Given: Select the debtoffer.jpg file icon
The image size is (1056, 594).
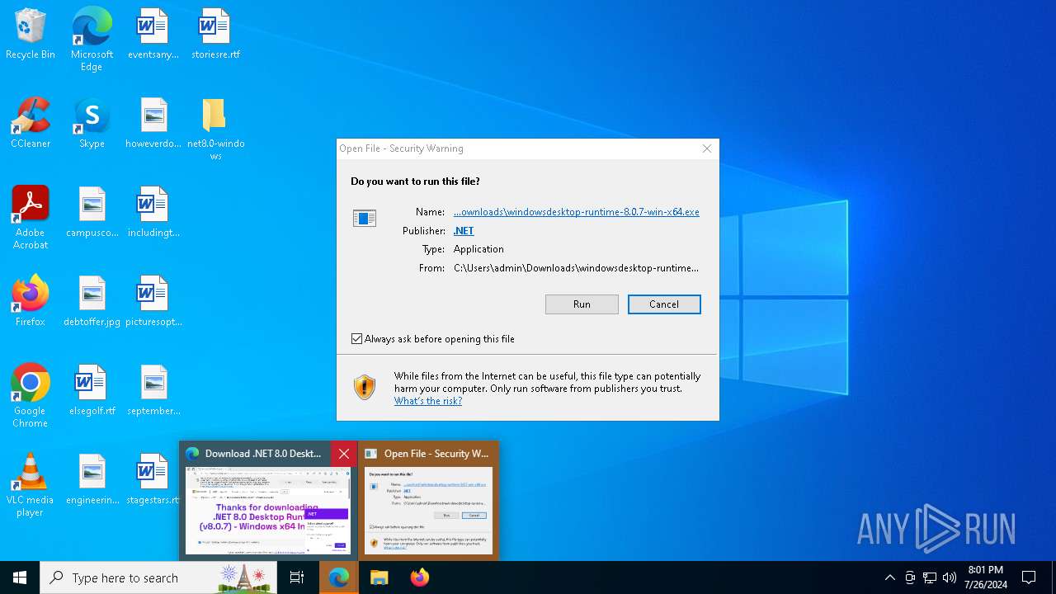Looking at the screenshot, I should pyautogui.click(x=92, y=302).
